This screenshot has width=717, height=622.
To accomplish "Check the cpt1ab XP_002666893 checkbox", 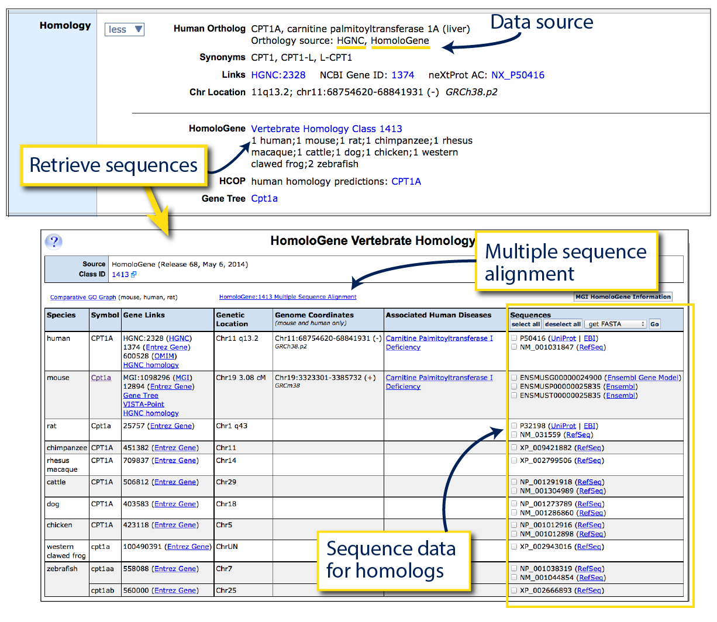I will tap(514, 590).
